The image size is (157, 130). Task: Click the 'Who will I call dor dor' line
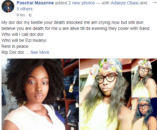tap(22, 34)
